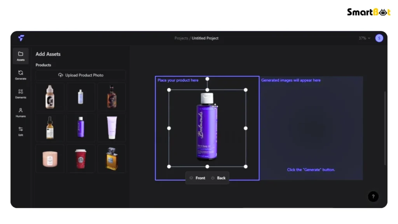398x224 pixels.
Task: Collapse the Products section header
Action: [x=43, y=65]
